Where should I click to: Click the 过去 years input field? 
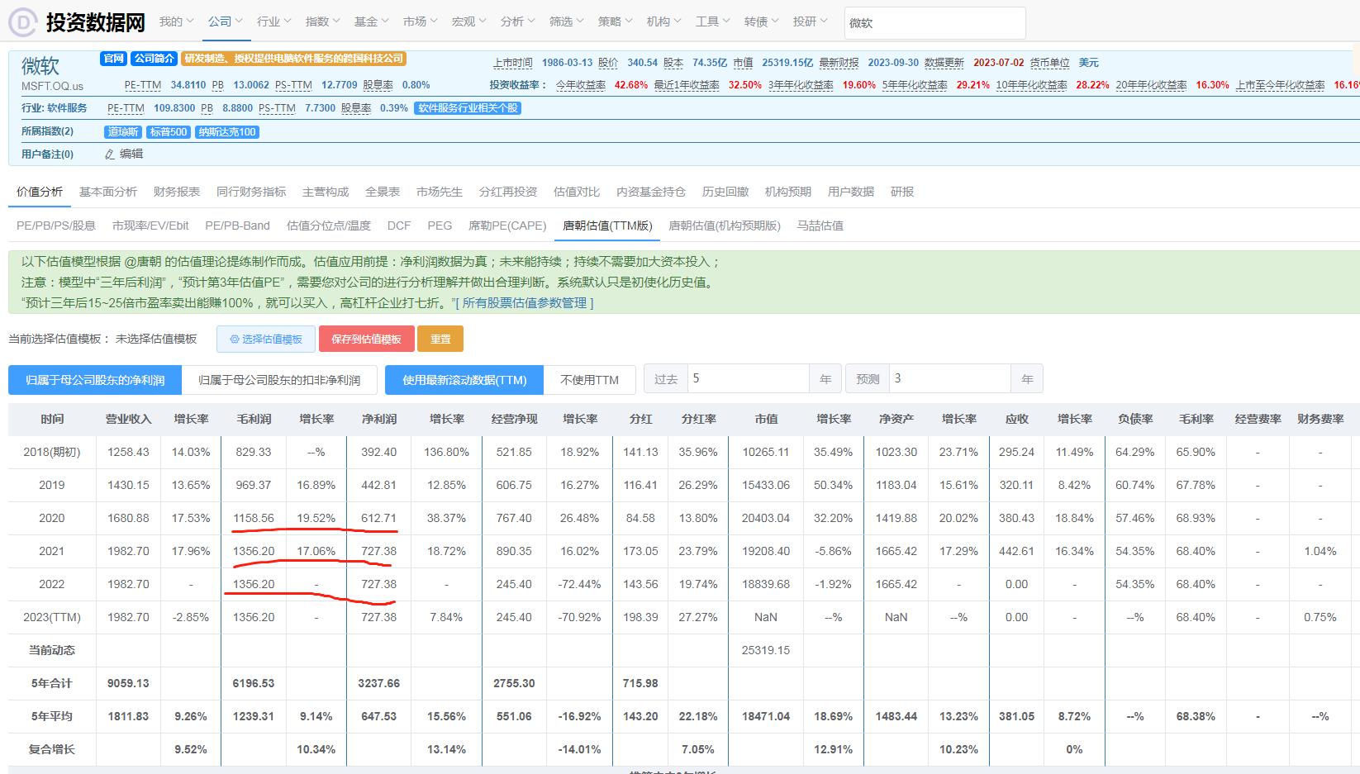click(x=749, y=378)
